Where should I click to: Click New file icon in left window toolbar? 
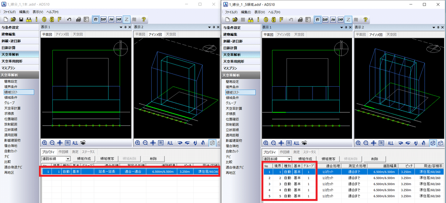[x=6, y=19]
